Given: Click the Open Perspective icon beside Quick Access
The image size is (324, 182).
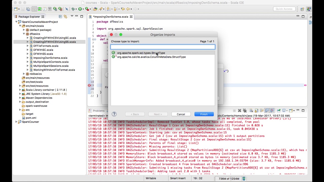Looking at the screenshot, I should (x=302, y=9).
